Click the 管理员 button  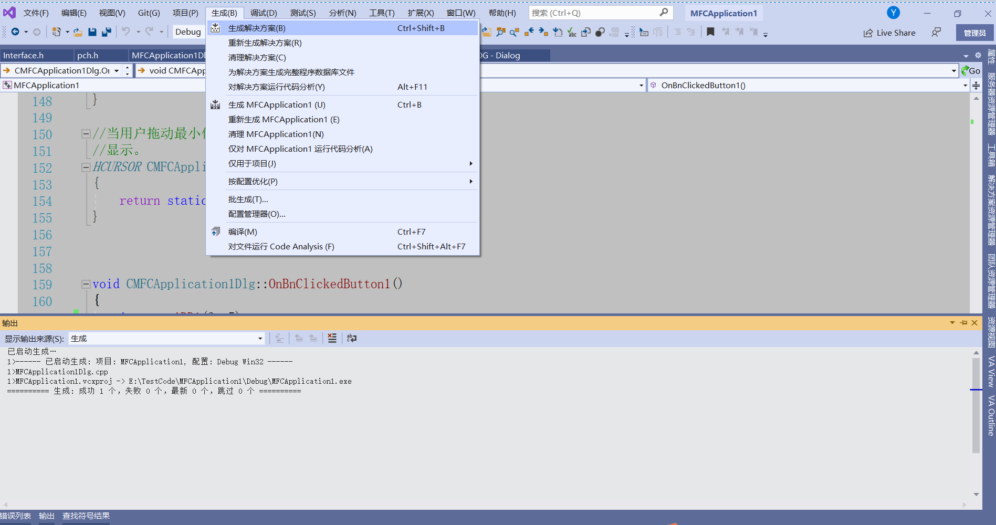[x=975, y=33]
